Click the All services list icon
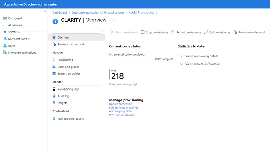Viewport: 270px width, 152px height. [5, 25]
